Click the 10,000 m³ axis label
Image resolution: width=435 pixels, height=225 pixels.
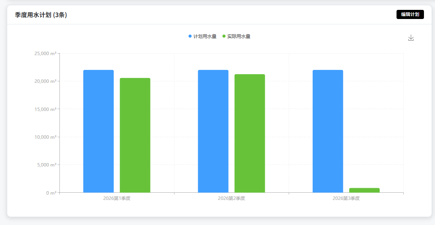45,137
